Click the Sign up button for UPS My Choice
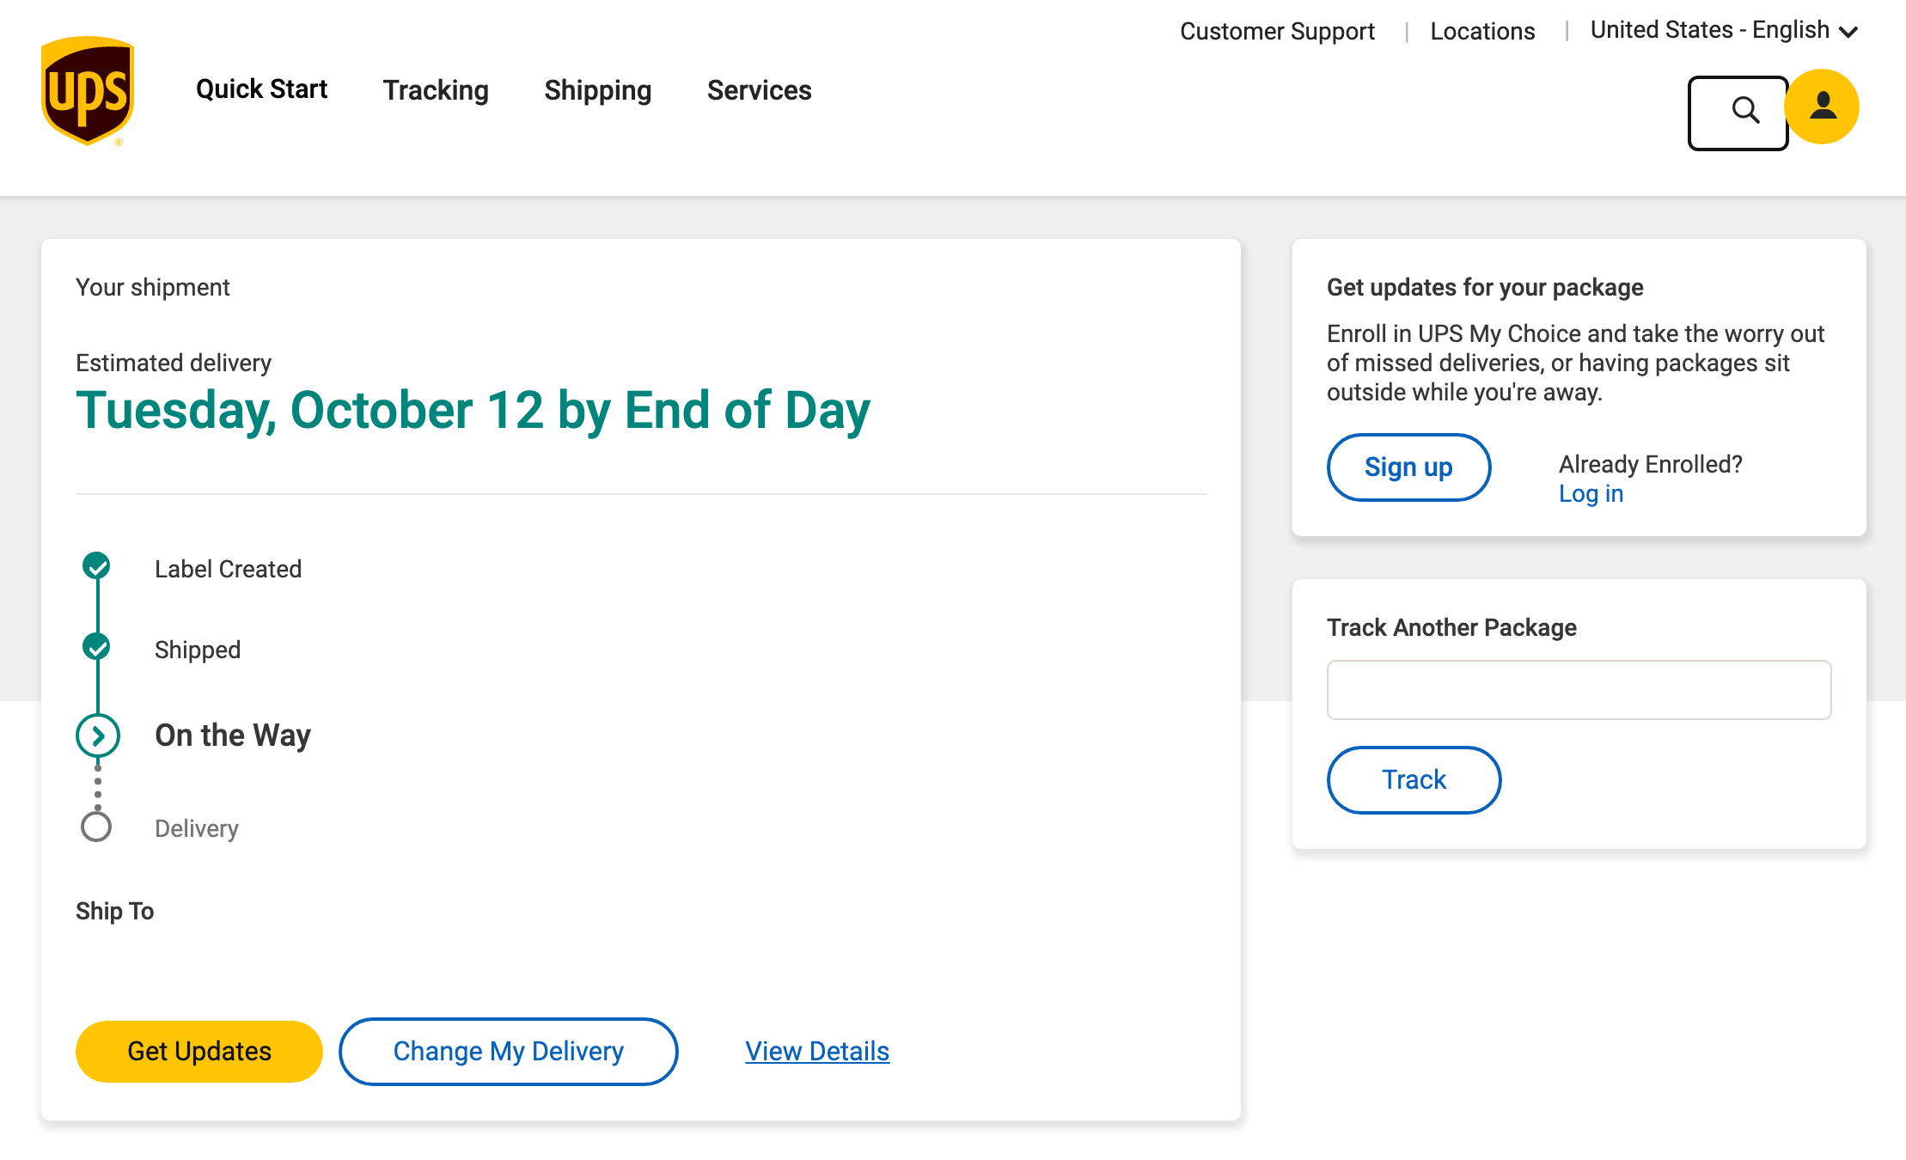Image resolution: width=1906 pixels, height=1160 pixels. click(1408, 466)
